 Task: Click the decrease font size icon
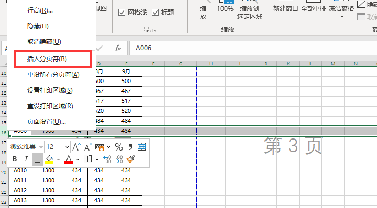point(88,147)
